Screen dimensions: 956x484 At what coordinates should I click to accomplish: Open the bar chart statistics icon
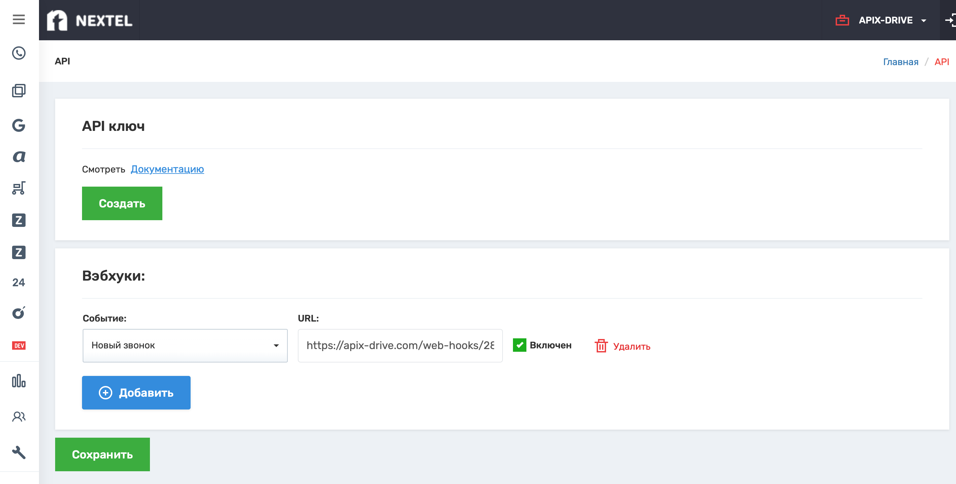click(18, 381)
